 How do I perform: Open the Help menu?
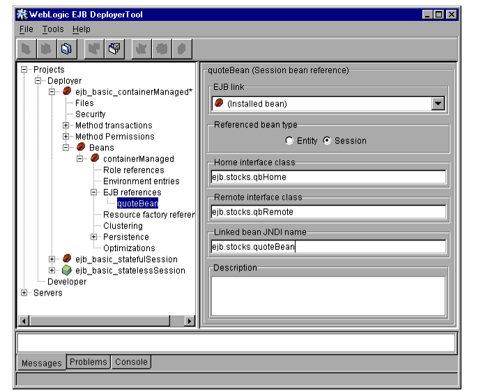pos(82,29)
